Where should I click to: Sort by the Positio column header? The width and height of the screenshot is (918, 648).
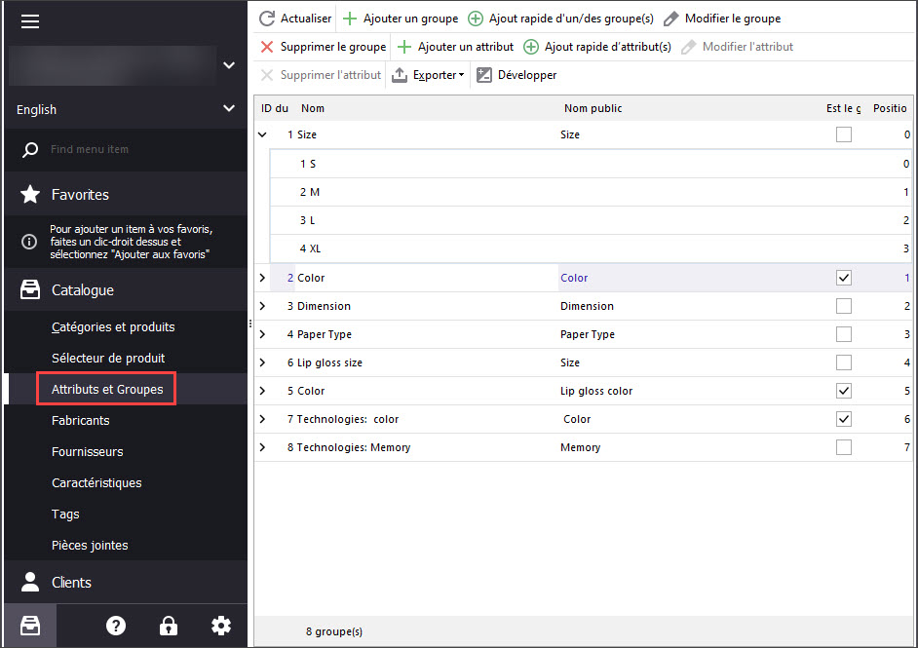[x=890, y=108]
